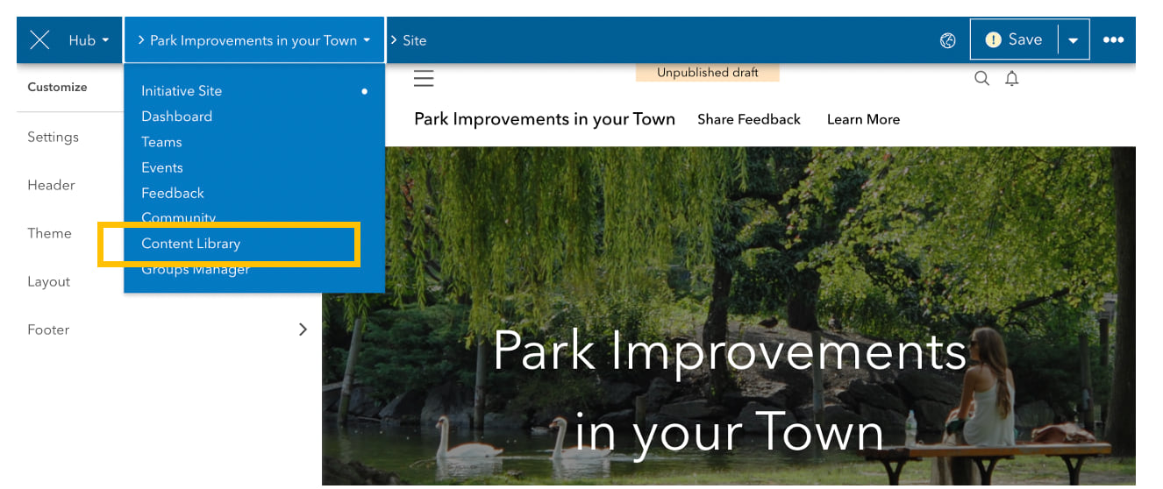Click the search magnifier icon
The height and width of the screenshot is (489, 1163).
click(981, 79)
